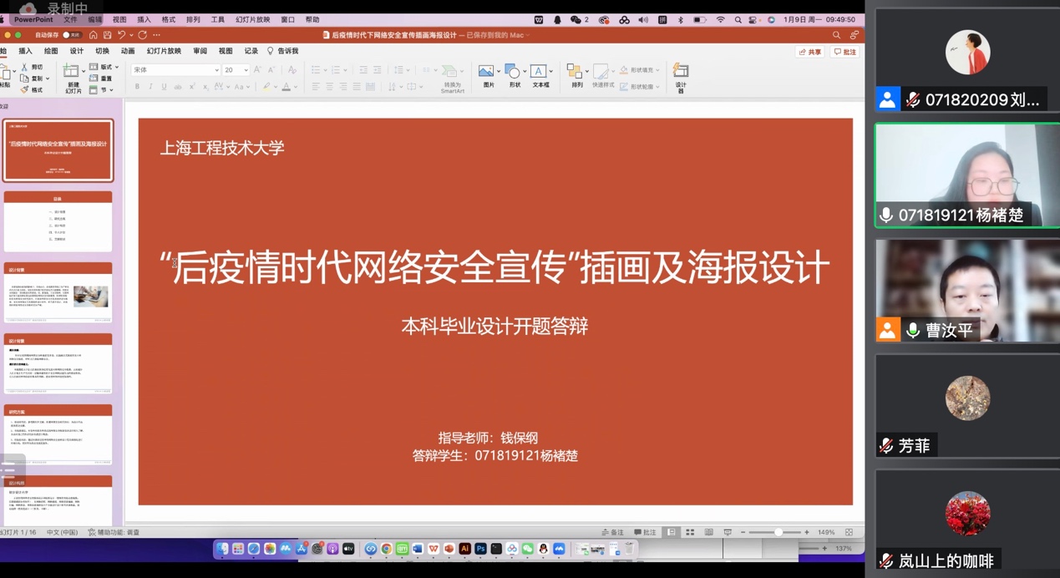Click the Save icon in title bar

[107, 35]
